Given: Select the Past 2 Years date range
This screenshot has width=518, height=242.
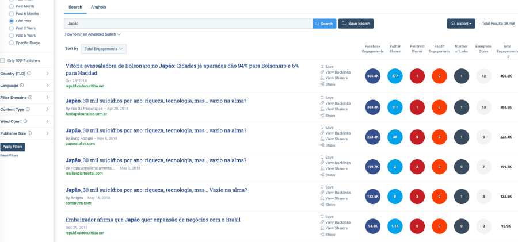Looking at the screenshot, I should click(x=12, y=28).
